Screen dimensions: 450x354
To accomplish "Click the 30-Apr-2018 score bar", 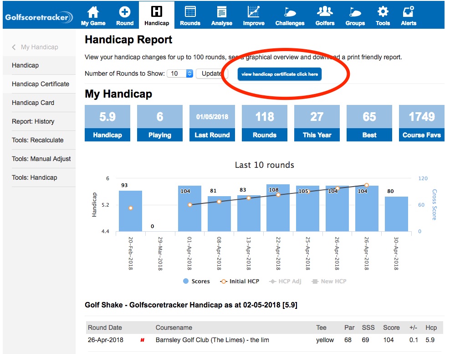I will (x=396, y=214).
